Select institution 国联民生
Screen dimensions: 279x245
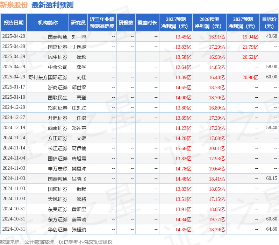pos(58,98)
